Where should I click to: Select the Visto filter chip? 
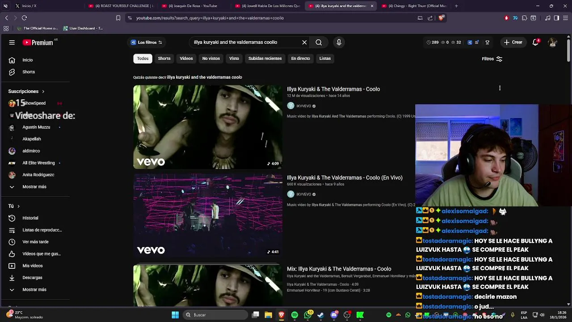click(234, 59)
